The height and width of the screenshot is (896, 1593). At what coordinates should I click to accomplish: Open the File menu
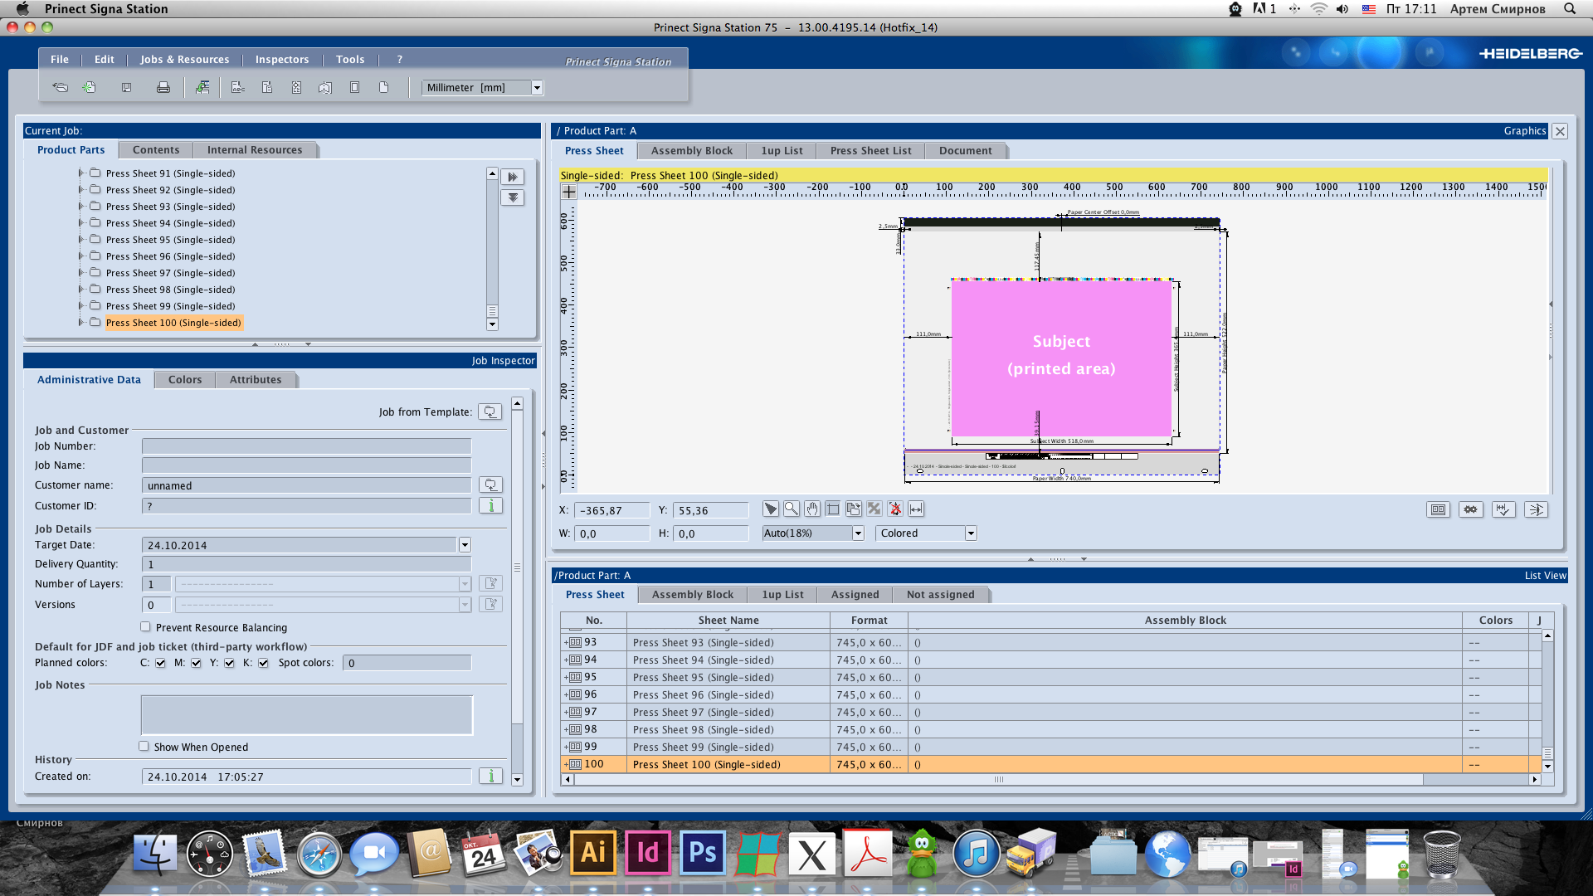click(x=60, y=59)
